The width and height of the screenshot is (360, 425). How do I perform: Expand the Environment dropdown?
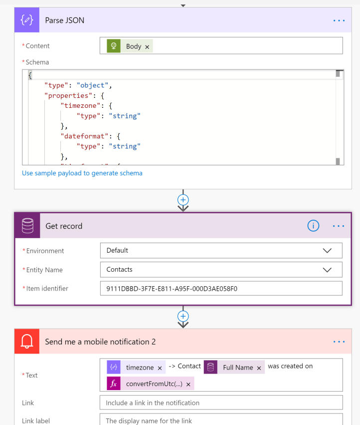[x=327, y=250]
